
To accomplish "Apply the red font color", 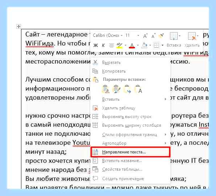I will (132, 45).
